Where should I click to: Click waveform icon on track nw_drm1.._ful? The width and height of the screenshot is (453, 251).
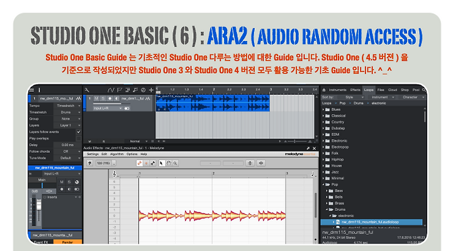point(148,99)
